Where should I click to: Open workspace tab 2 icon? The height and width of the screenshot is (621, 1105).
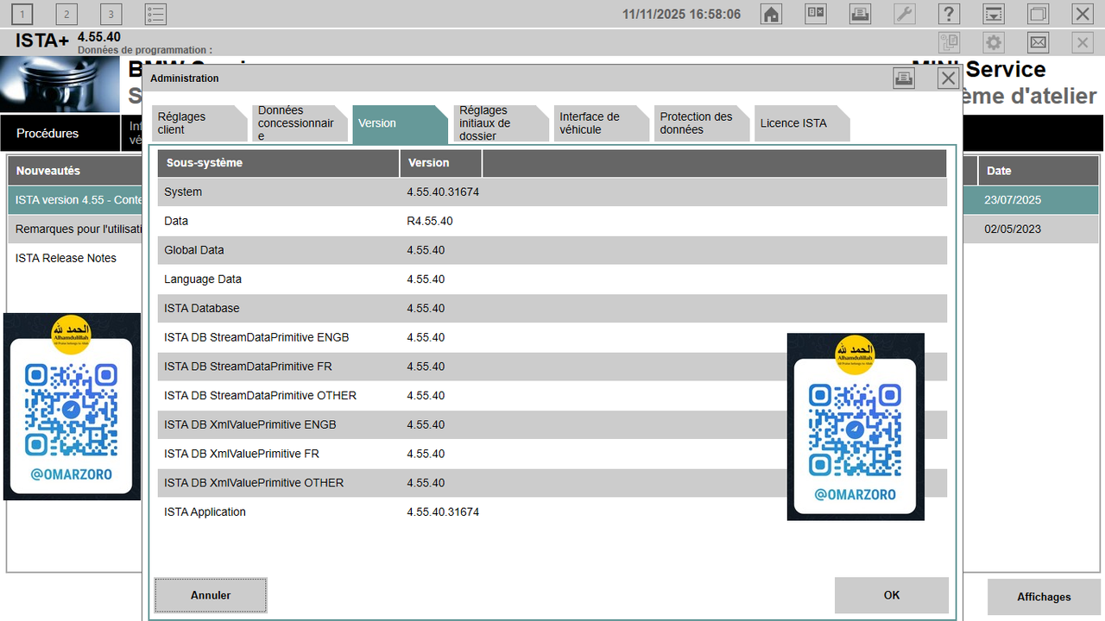click(x=66, y=14)
